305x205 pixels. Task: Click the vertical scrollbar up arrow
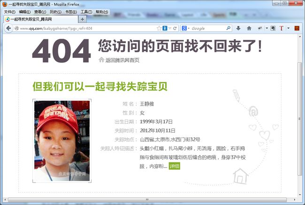coord(299,37)
